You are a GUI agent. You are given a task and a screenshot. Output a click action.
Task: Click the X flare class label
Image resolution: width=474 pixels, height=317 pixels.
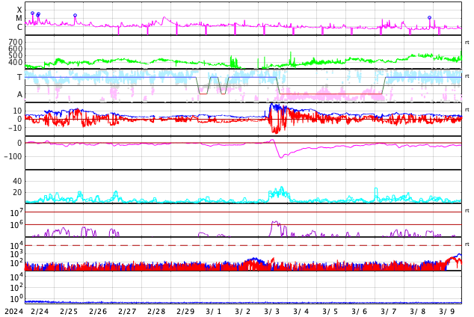point(19,10)
